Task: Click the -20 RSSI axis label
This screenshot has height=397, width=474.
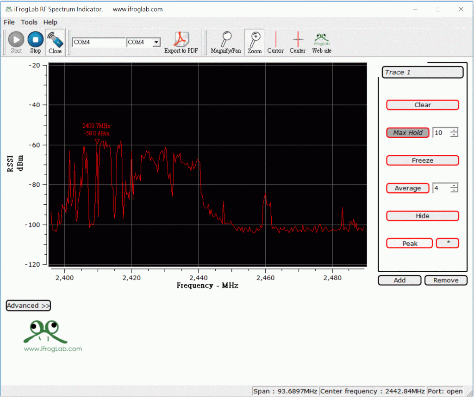Action: pyautogui.click(x=34, y=65)
